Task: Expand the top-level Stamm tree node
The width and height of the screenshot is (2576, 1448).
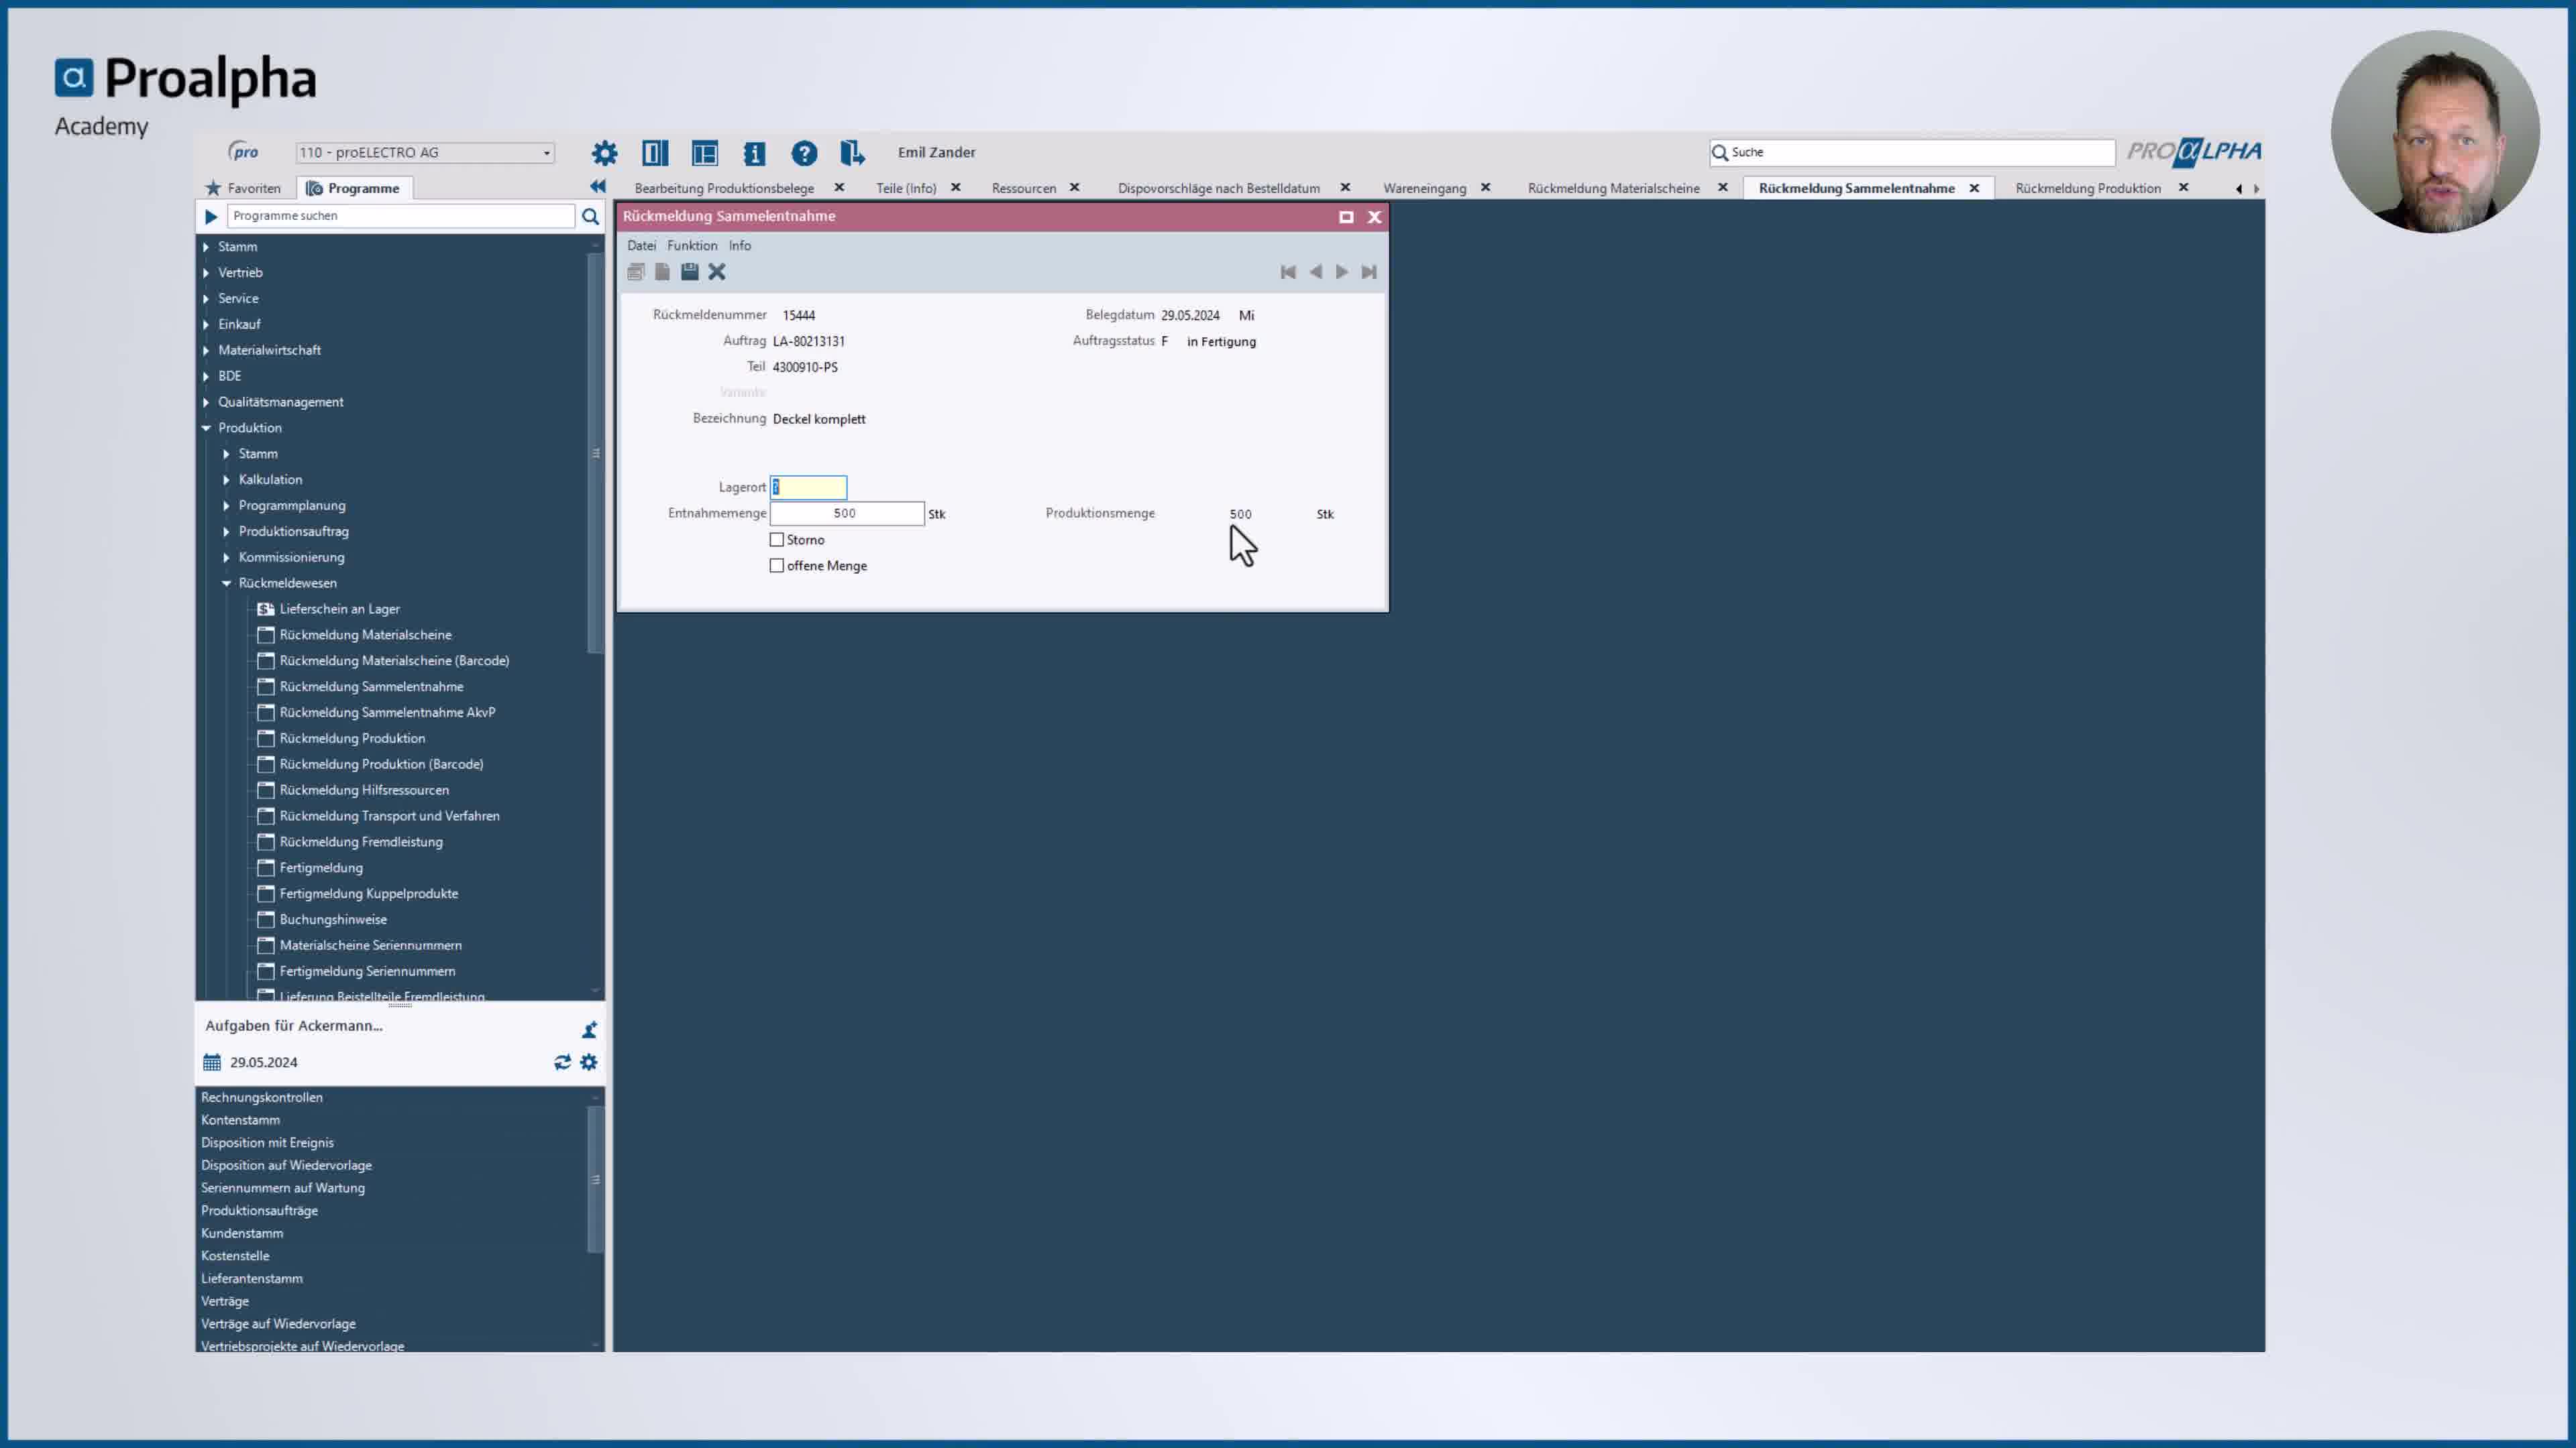Action: (x=206, y=247)
